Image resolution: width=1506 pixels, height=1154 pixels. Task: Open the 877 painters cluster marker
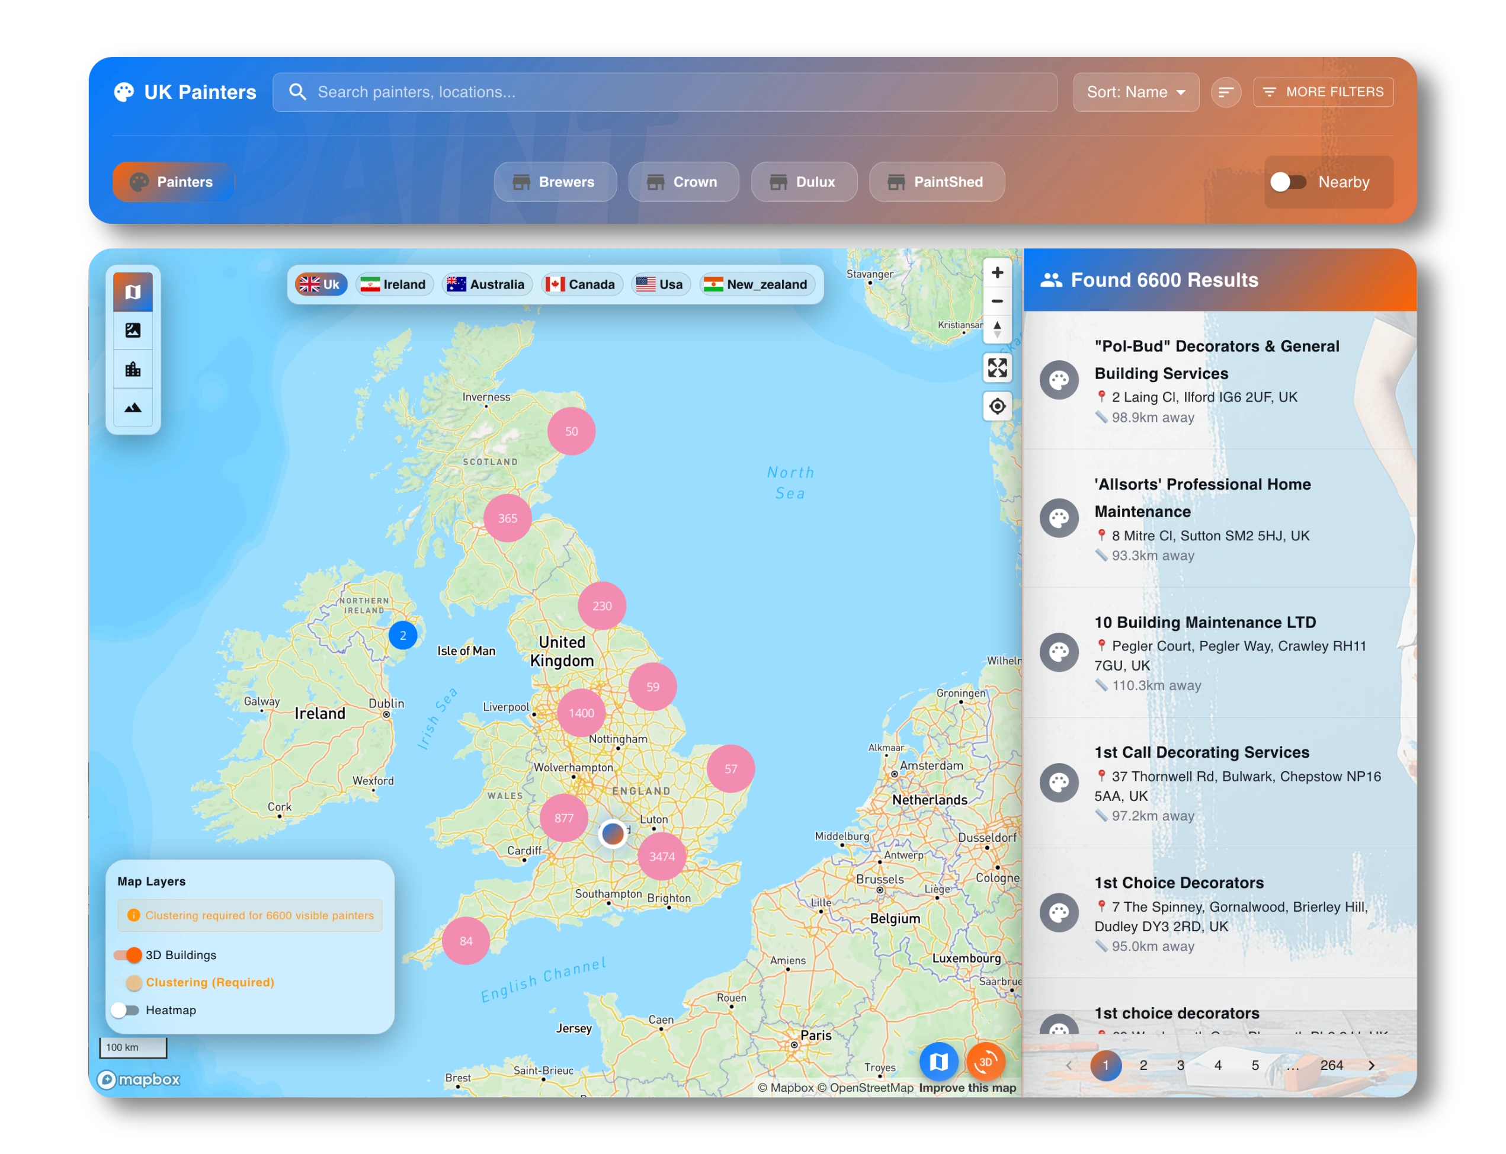click(563, 818)
